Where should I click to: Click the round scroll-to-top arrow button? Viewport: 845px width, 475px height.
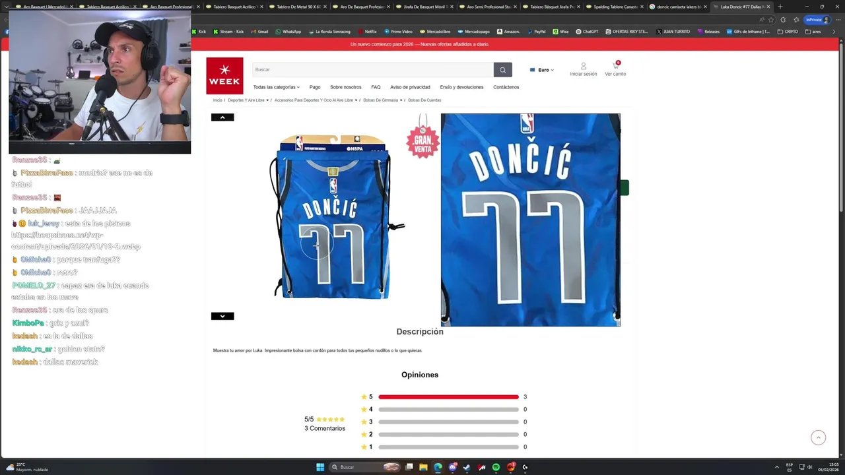(x=818, y=437)
